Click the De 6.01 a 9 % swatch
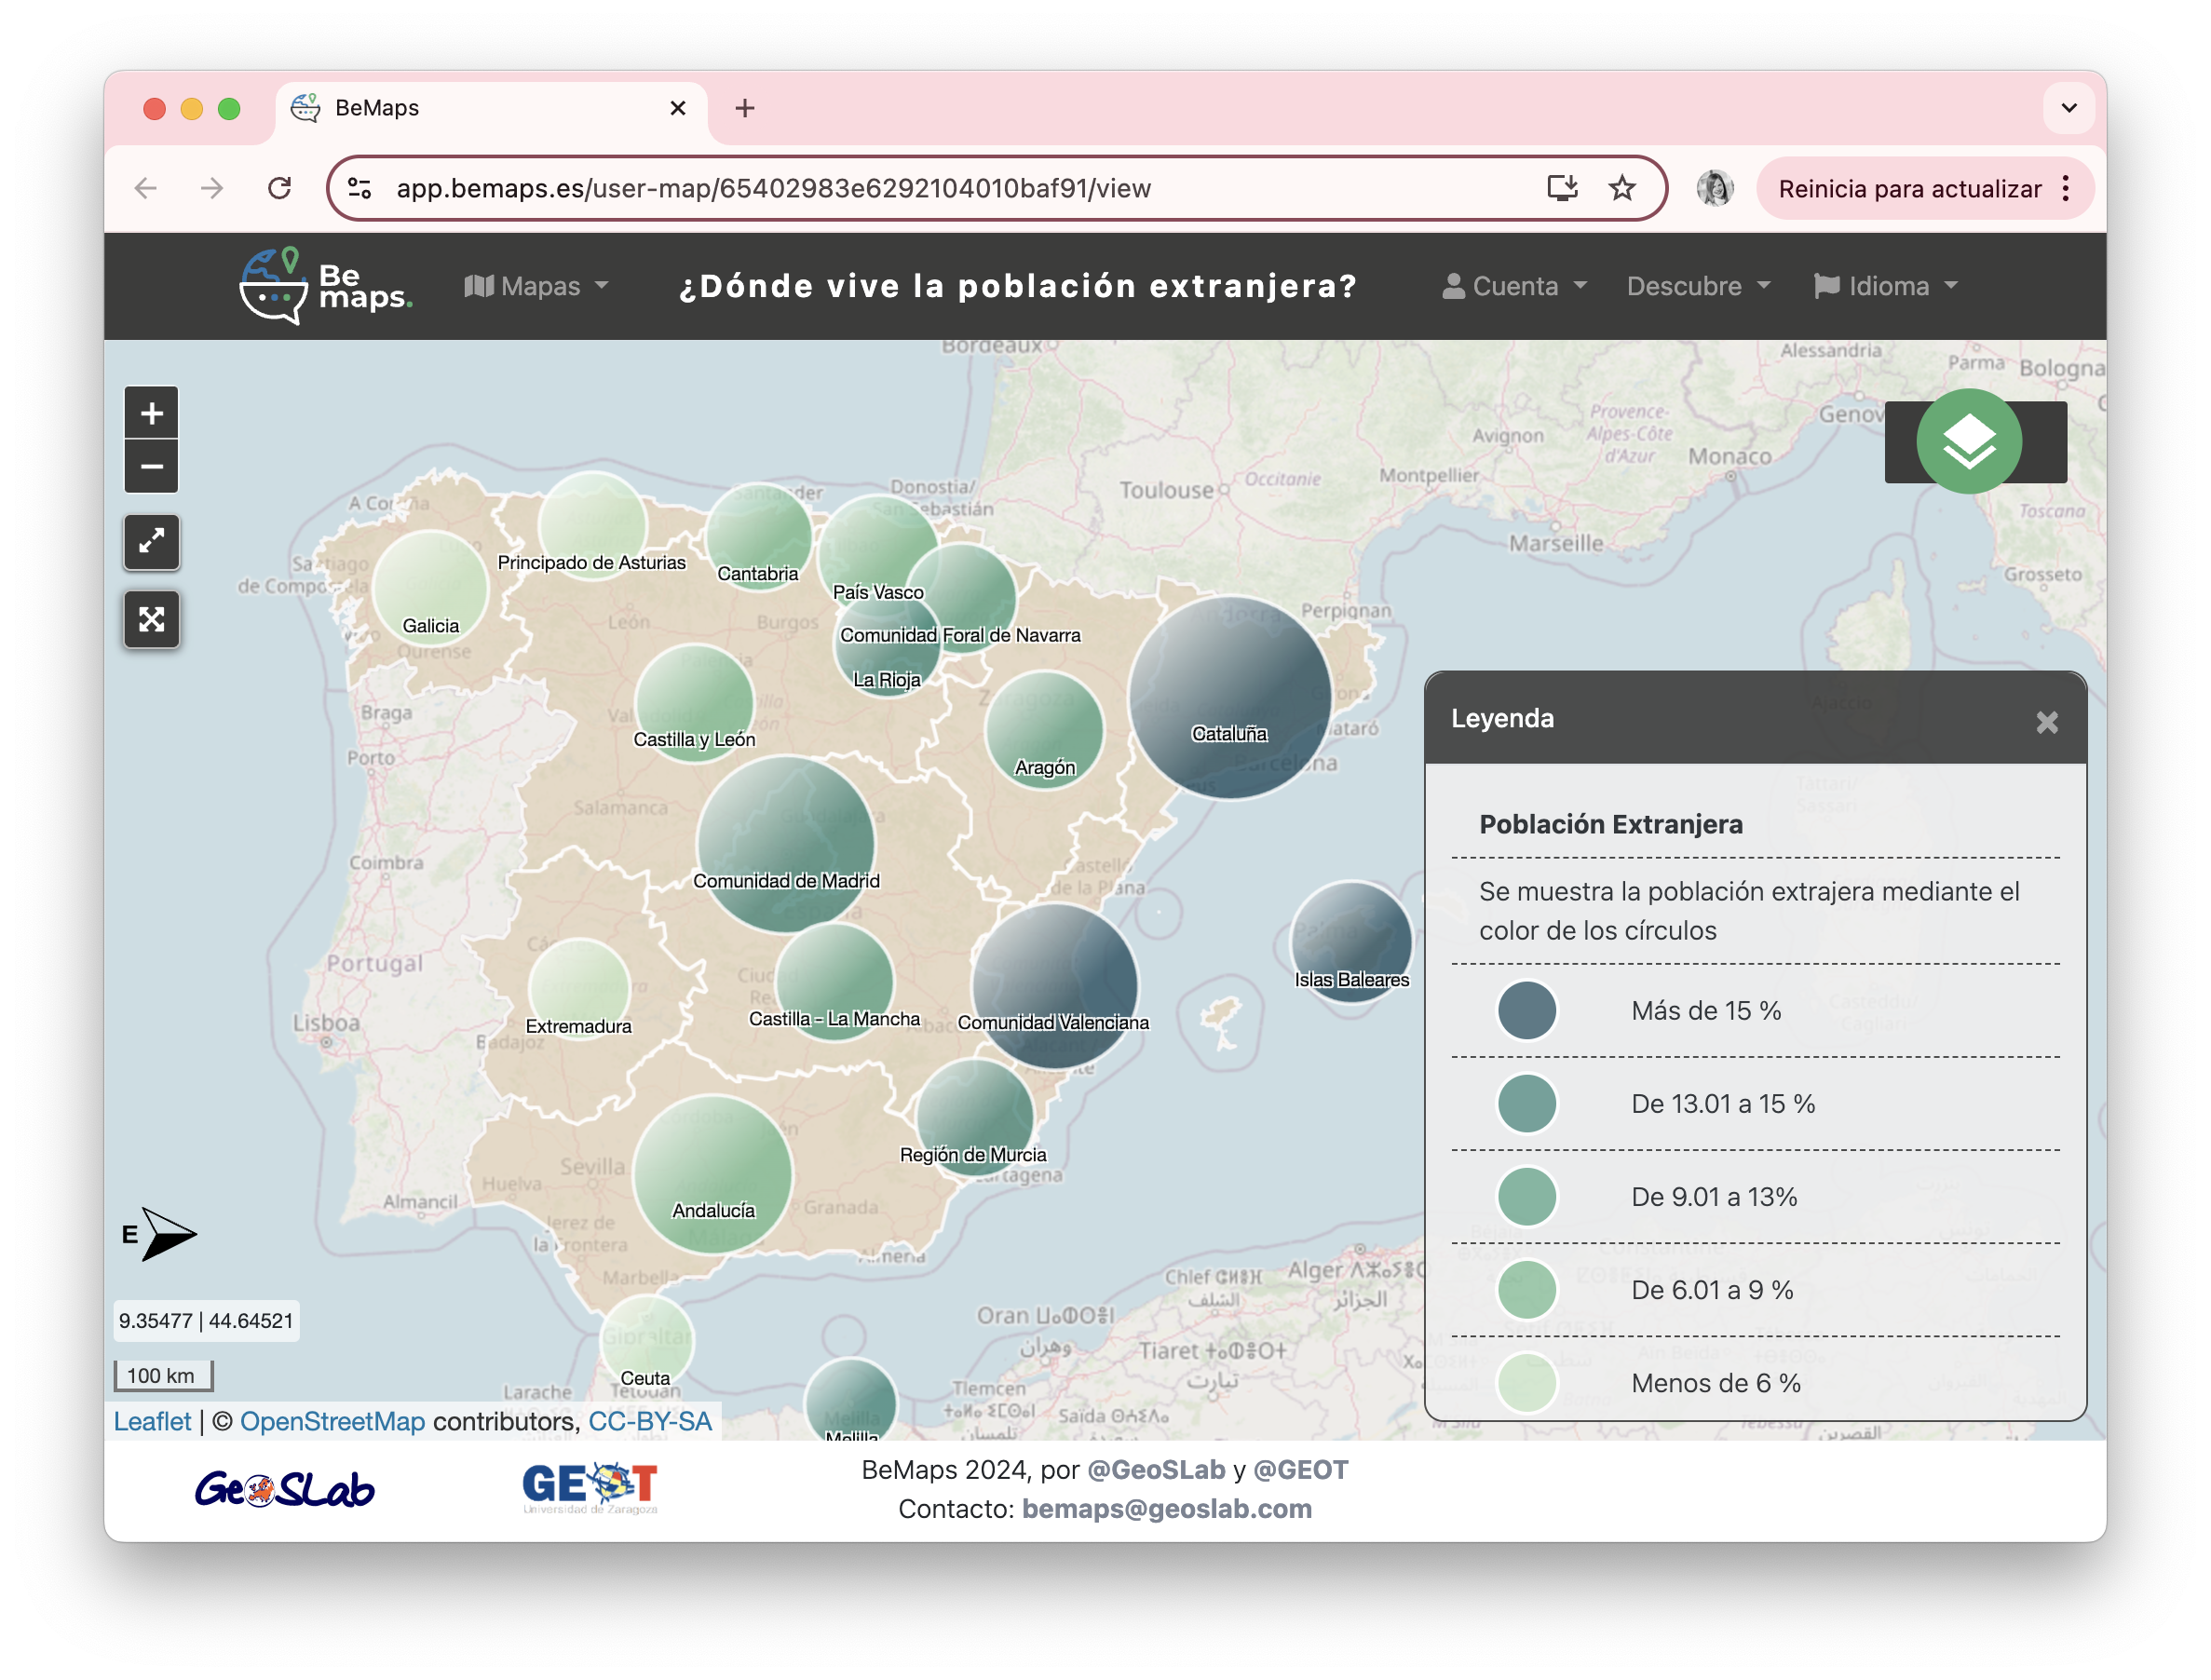 point(1526,1290)
